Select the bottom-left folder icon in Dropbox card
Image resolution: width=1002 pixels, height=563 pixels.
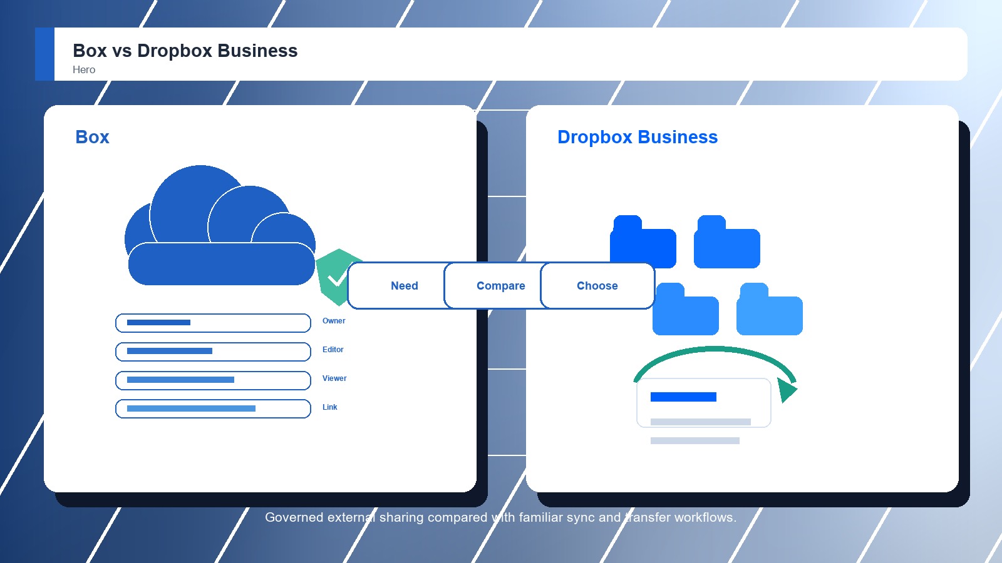(686, 309)
